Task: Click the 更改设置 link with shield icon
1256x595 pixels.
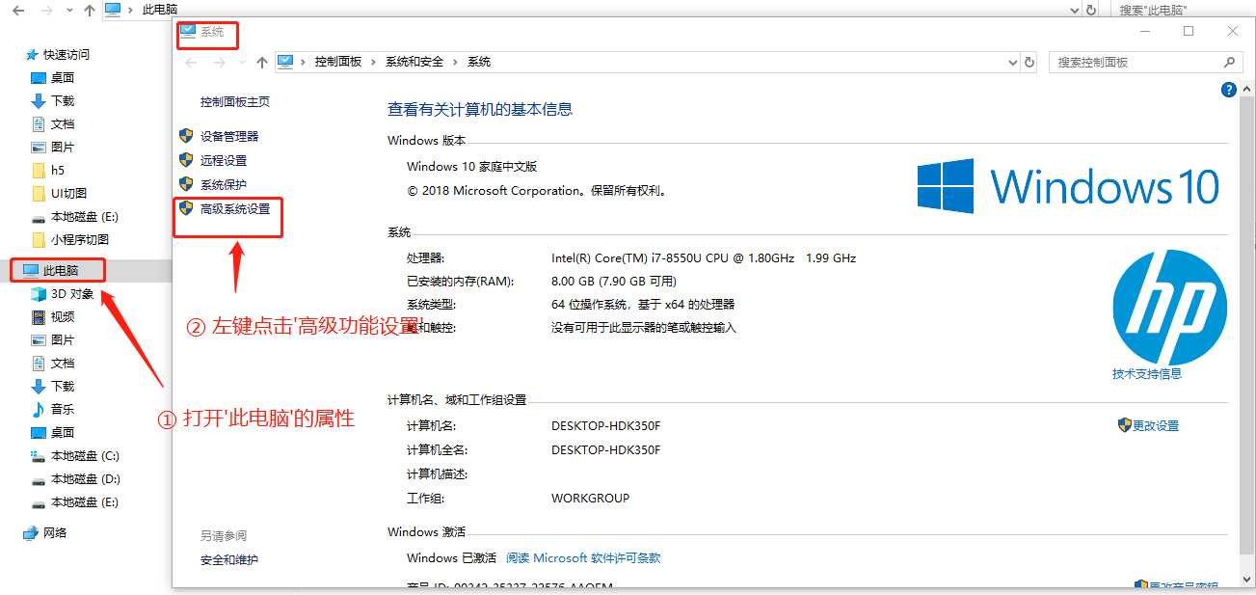Action: click(x=1155, y=425)
